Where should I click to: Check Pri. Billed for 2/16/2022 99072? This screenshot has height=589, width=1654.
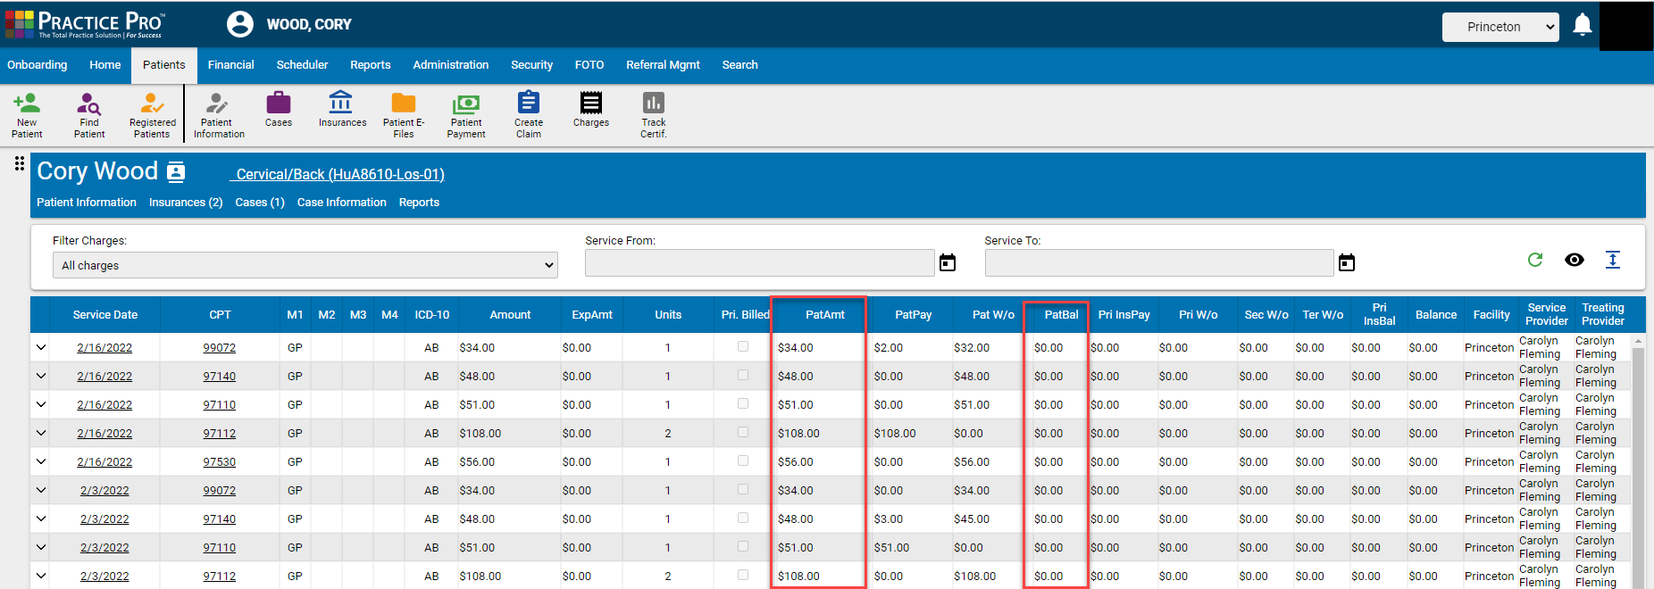(x=743, y=346)
